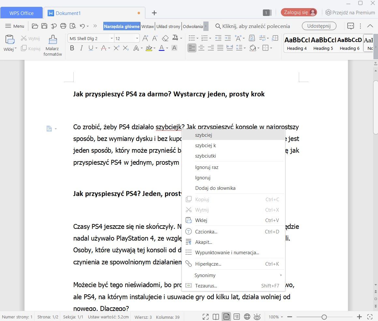This screenshot has width=378, height=321.
Task: Open the font name combo box
Action: (x=91, y=38)
